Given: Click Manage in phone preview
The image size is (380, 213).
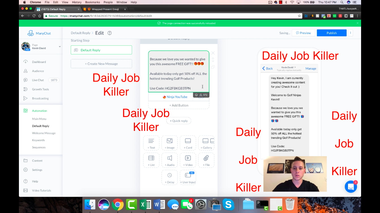Looking at the screenshot, I should pyautogui.click(x=311, y=69).
